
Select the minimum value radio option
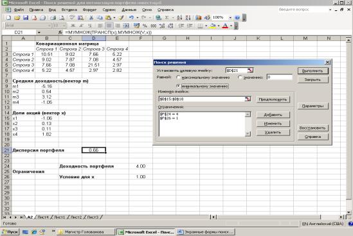coord(178,86)
